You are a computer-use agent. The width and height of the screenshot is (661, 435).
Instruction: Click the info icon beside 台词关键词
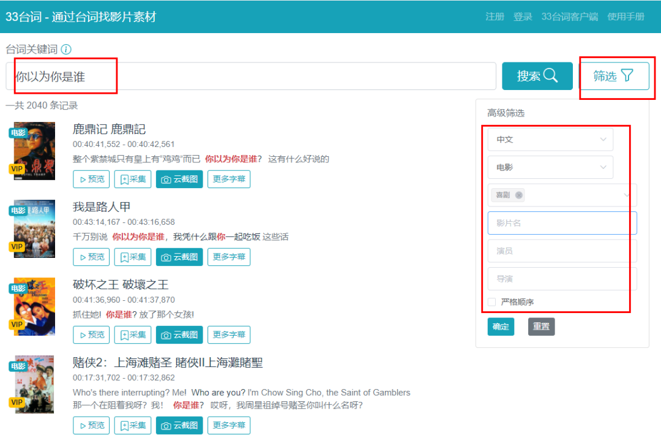click(66, 50)
